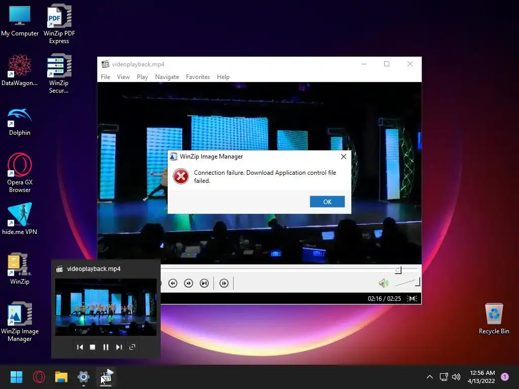Select the My Computer desktop icon

(x=20, y=21)
